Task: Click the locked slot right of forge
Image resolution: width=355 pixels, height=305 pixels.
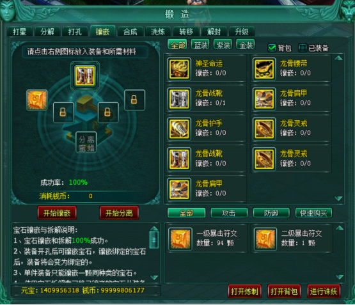Action: pyautogui.click(x=134, y=100)
